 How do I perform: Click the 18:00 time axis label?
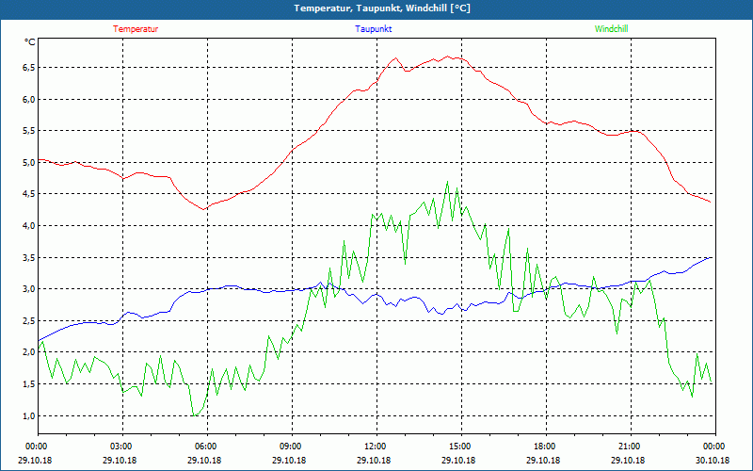point(546,447)
